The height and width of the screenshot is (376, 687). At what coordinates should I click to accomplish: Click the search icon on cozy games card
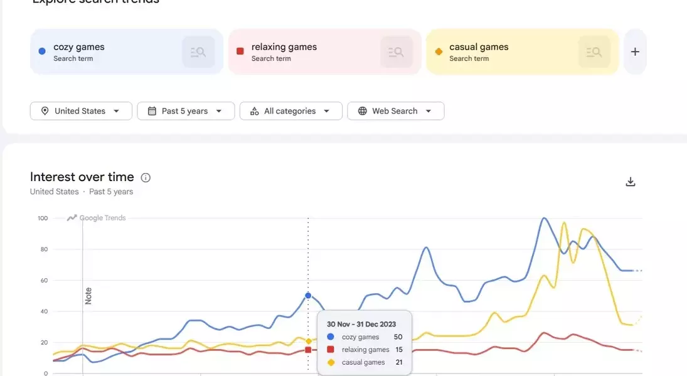pyautogui.click(x=198, y=52)
